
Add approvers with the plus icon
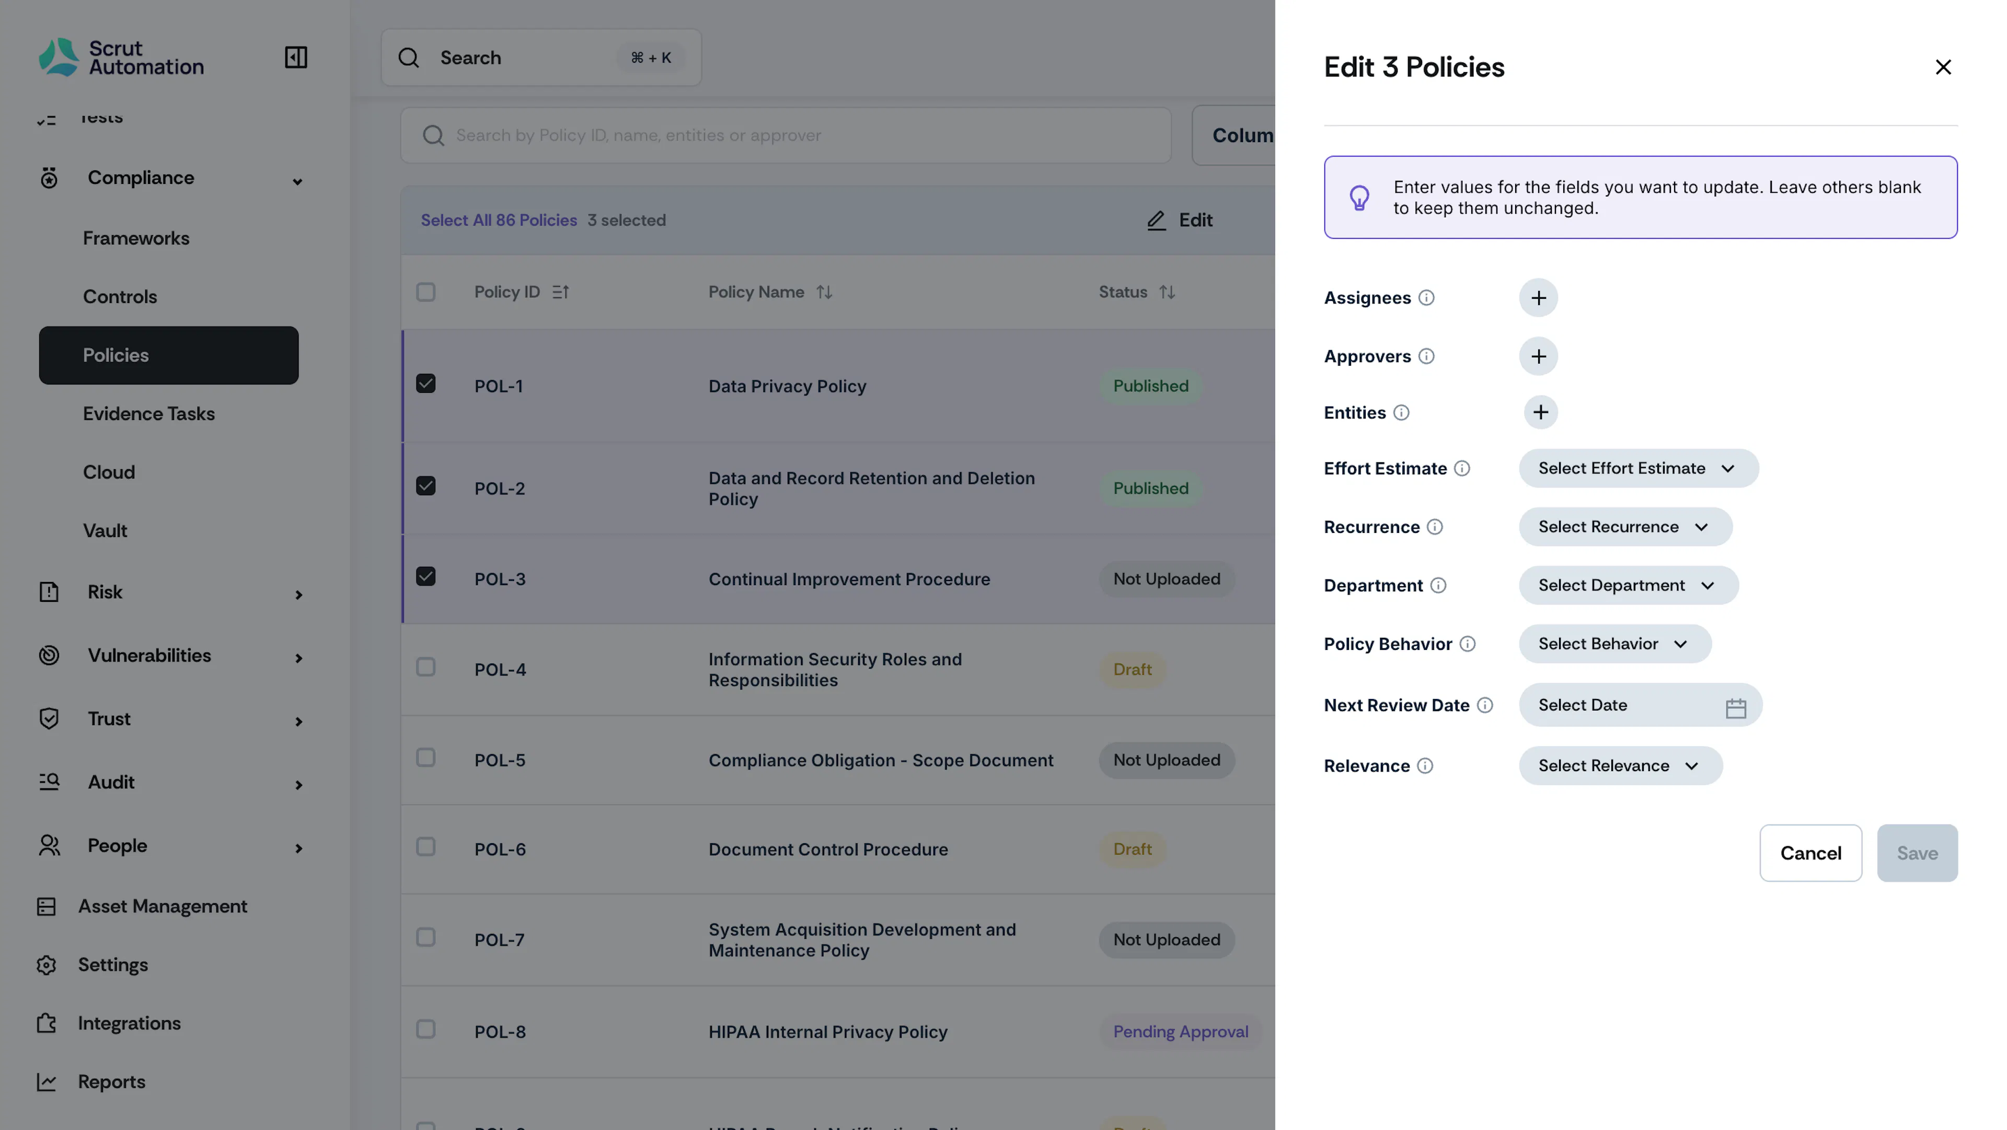(x=1538, y=356)
